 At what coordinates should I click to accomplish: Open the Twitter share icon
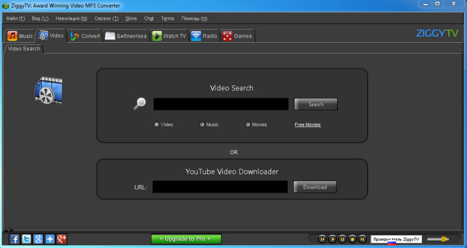[x=26, y=239]
